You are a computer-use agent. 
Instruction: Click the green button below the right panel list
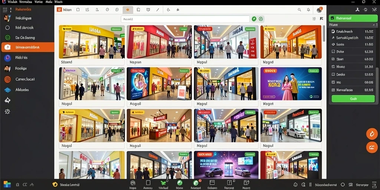click(x=353, y=99)
